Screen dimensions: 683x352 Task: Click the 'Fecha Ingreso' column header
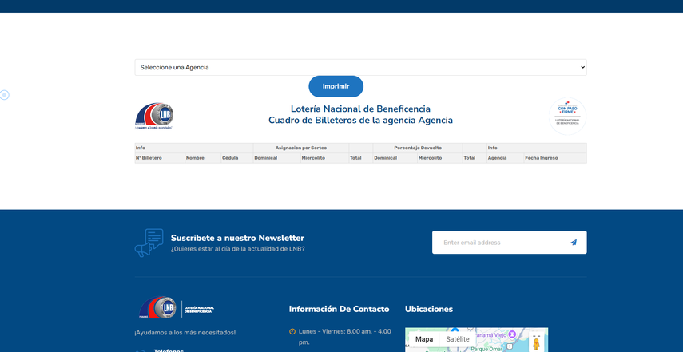542,158
